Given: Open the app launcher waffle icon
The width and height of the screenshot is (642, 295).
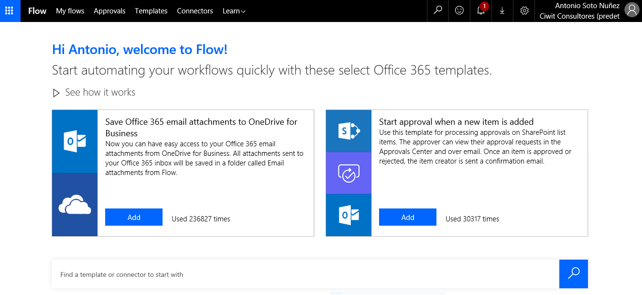Looking at the screenshot, I should [x=10, y=11].
